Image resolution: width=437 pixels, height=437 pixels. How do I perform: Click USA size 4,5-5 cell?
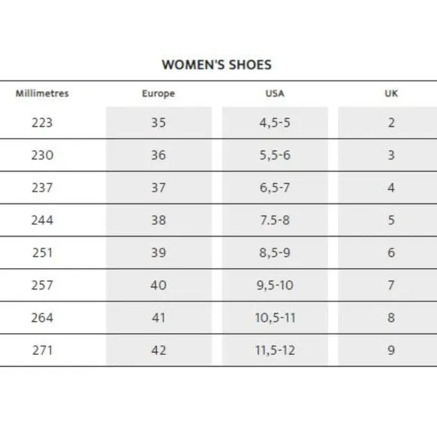275,122
